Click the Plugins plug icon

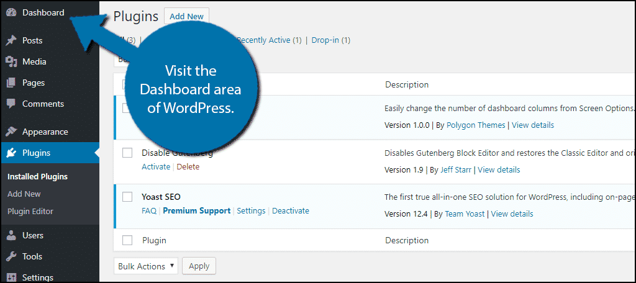click(x=11, y=153)
